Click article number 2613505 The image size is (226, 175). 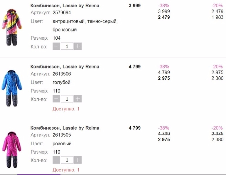coord(62,135)
